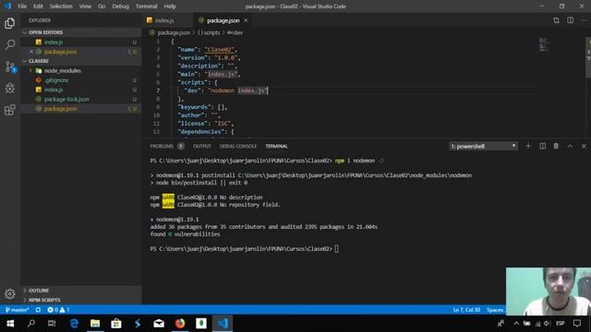Split the editor to the right
The height and width of the screenshot is (332, 591).
click(571, 20)
